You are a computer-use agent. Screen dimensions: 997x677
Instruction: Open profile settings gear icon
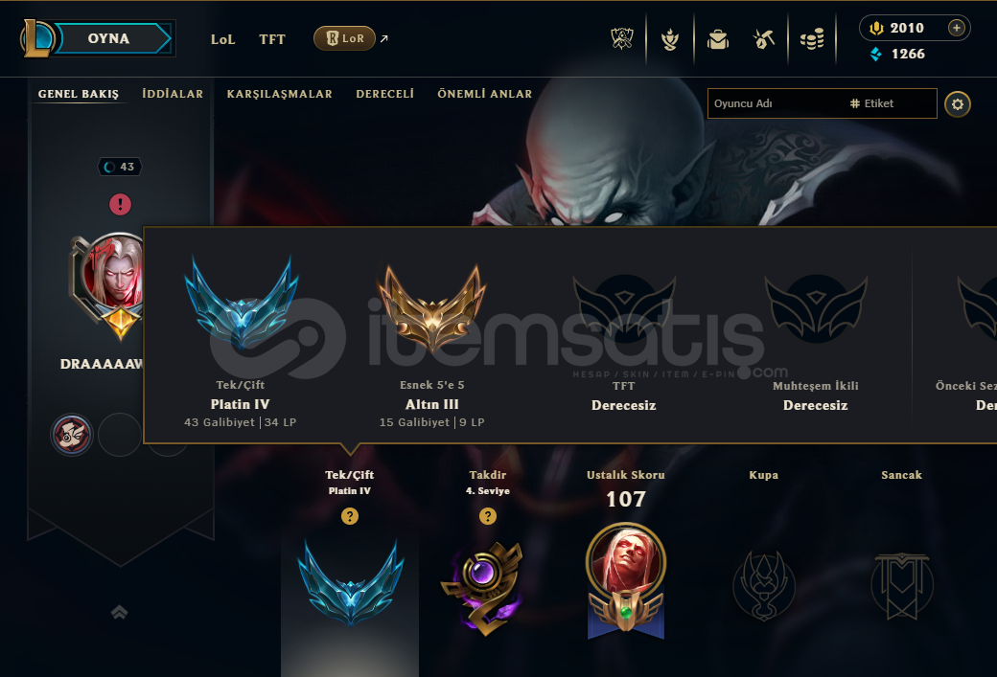point(958,104)
